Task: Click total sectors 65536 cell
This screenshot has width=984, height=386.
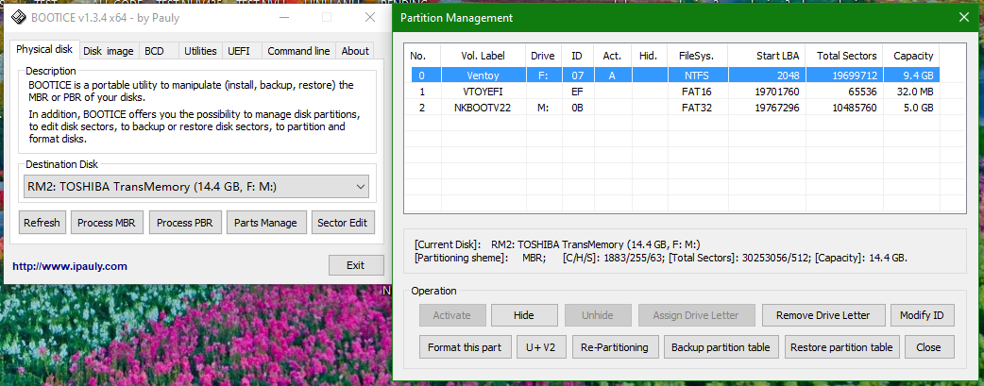Action: 844,92
